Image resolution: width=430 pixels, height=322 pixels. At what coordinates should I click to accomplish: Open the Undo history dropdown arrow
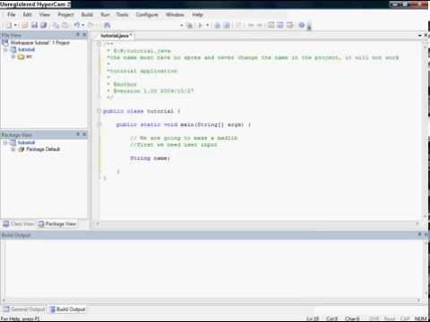tap(83, 25)
